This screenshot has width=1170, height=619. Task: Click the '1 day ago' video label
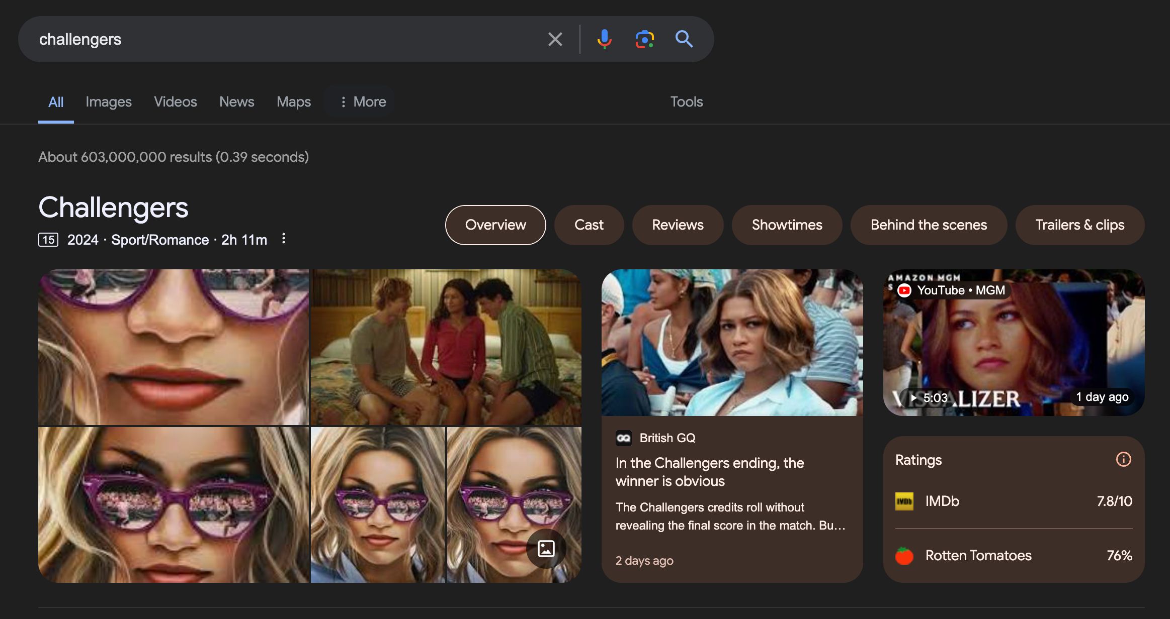[1102, 397]
